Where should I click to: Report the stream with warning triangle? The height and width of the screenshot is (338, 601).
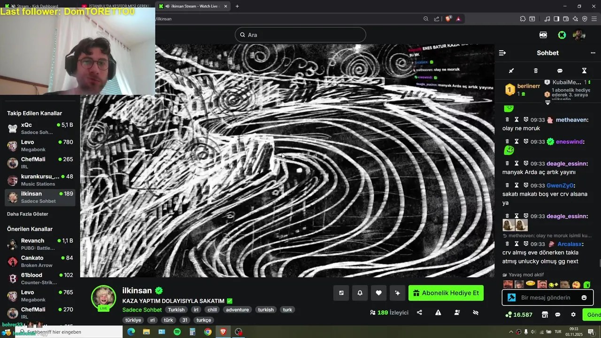(438, 313)
